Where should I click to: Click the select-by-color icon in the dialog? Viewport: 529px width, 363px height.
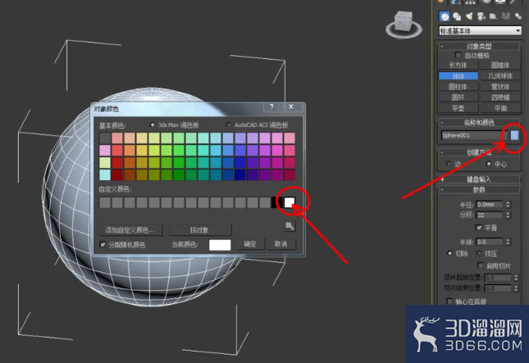click(290, 225)
